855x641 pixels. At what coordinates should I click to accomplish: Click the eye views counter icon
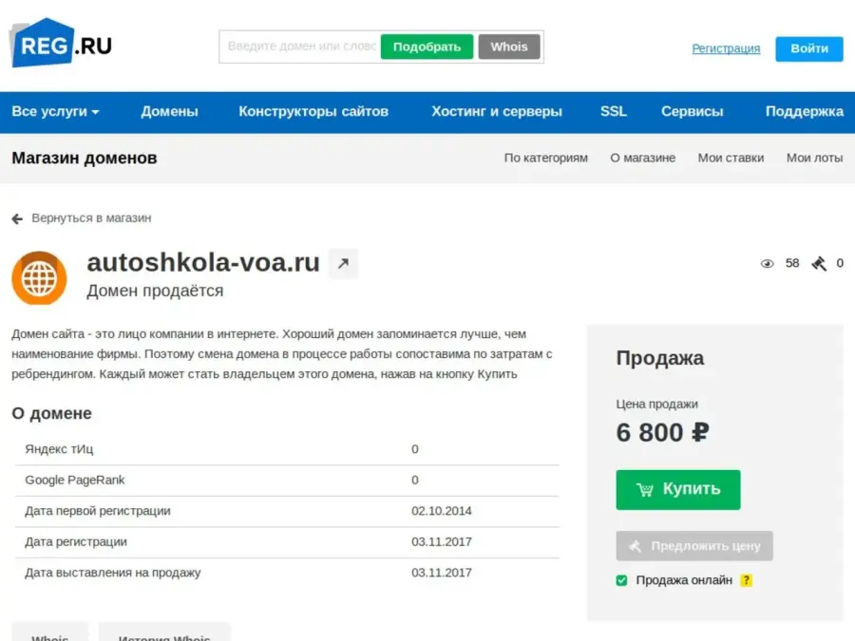(x=768, y=264)
